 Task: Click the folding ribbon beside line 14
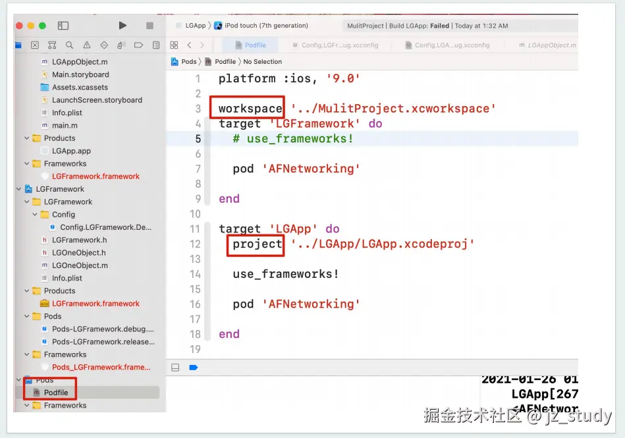(x=207, y=274)
